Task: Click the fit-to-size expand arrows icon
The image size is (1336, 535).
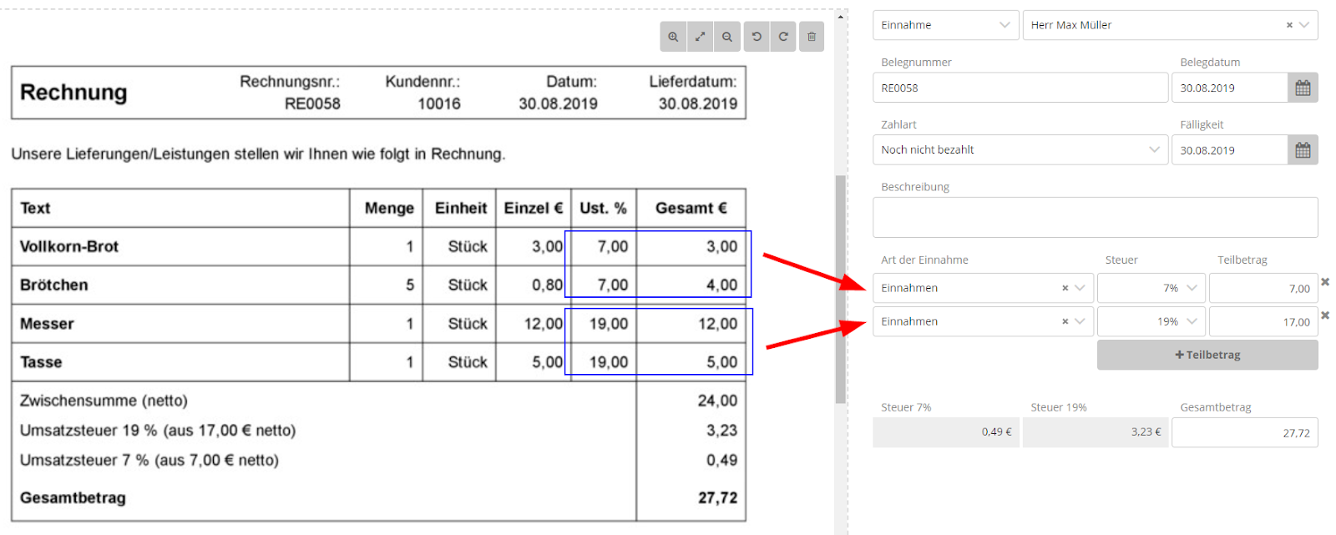Action: [701, 37]
